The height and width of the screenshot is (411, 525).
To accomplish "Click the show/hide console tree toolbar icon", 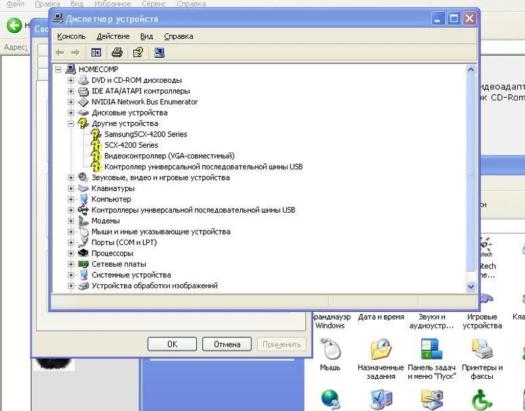I will pyautogui.click(x=96, y=53).
